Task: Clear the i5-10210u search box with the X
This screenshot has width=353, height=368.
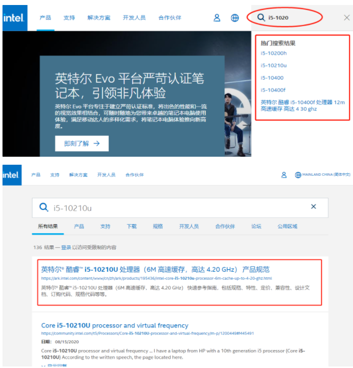Action: click(x=313, y=207)
